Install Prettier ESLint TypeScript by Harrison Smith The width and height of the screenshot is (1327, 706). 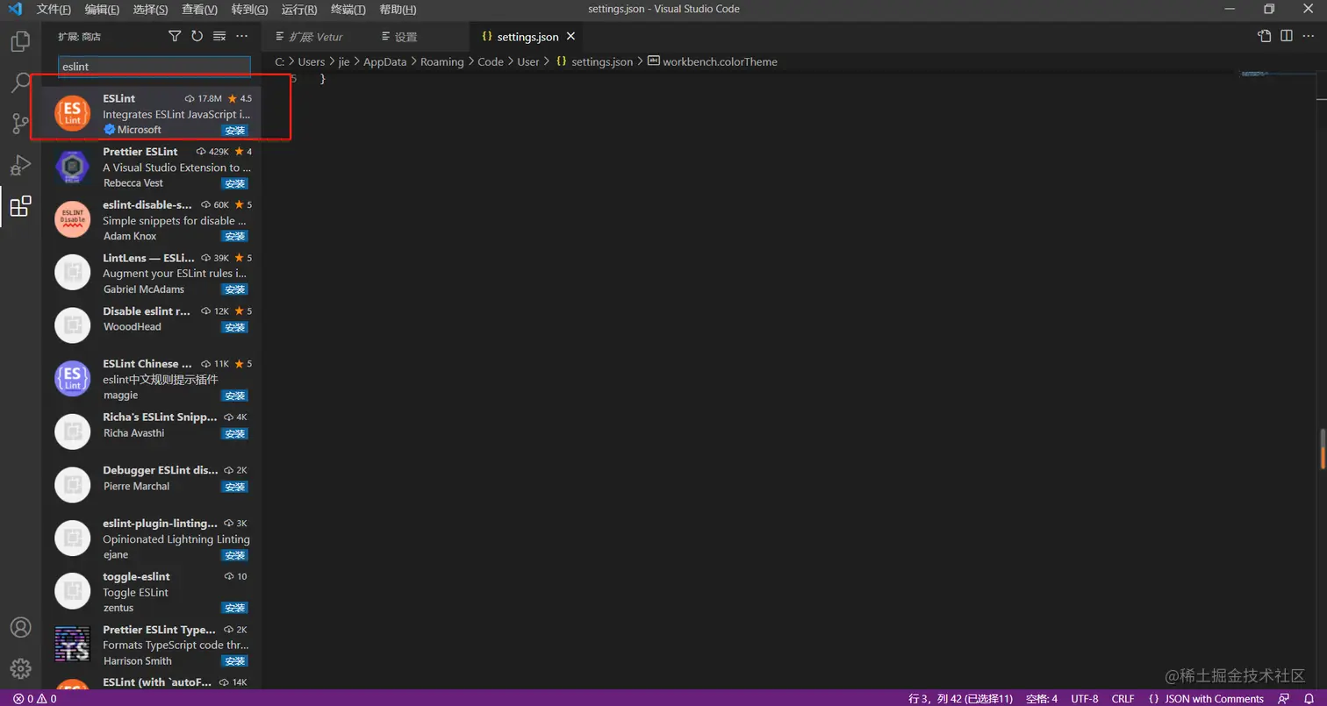[x=234, y=661]
